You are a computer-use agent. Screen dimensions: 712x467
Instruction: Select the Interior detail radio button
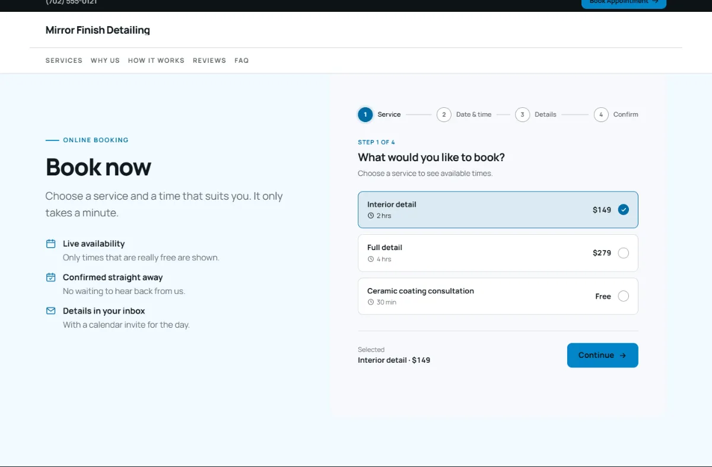pos(623,209)
